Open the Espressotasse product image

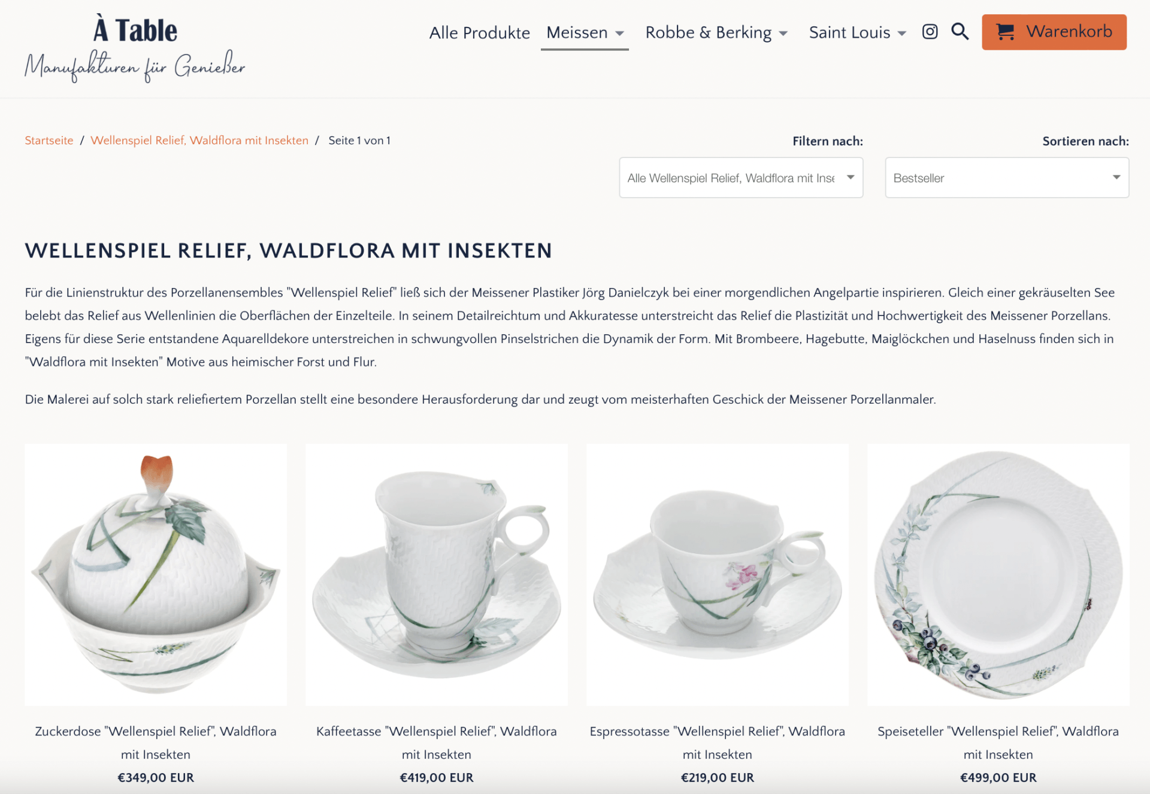point(718,575)
